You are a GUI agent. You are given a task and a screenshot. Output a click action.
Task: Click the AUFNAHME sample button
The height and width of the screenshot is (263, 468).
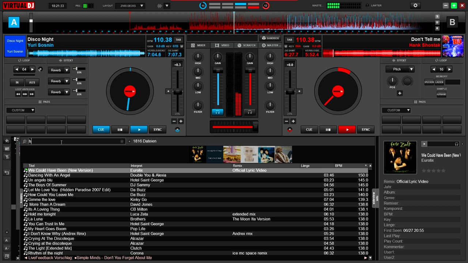pos(441,94)
